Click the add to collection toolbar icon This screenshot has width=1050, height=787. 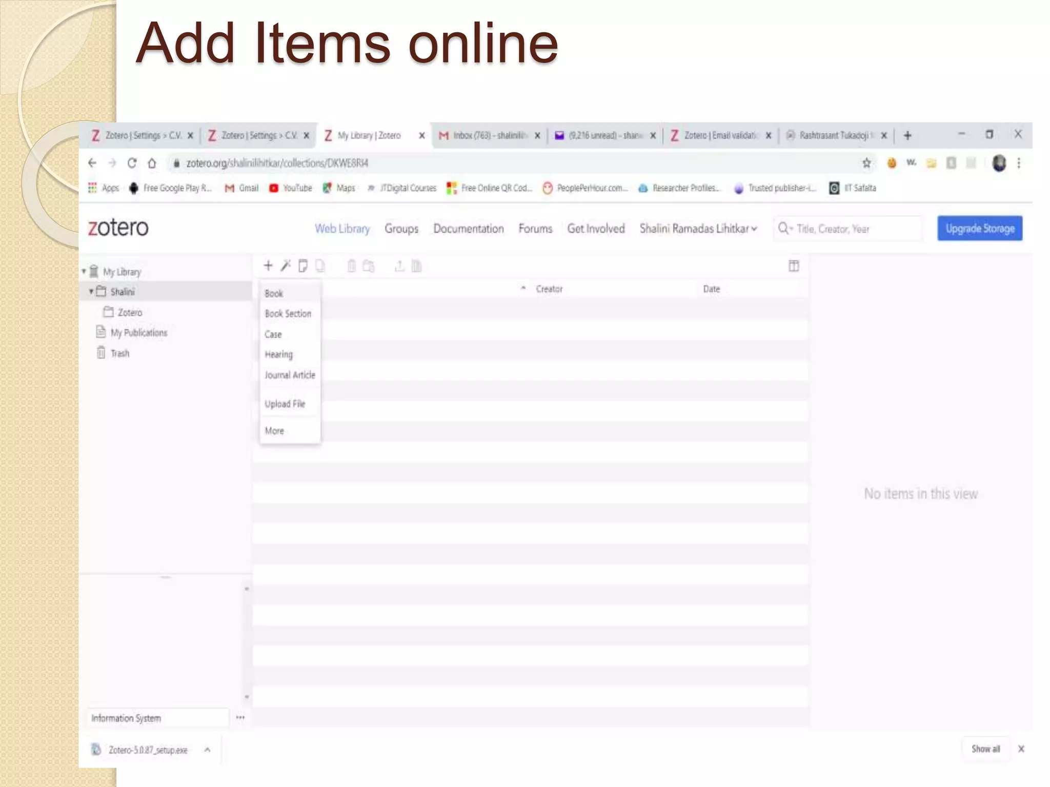pyautogui.click(x=368, y=265)
